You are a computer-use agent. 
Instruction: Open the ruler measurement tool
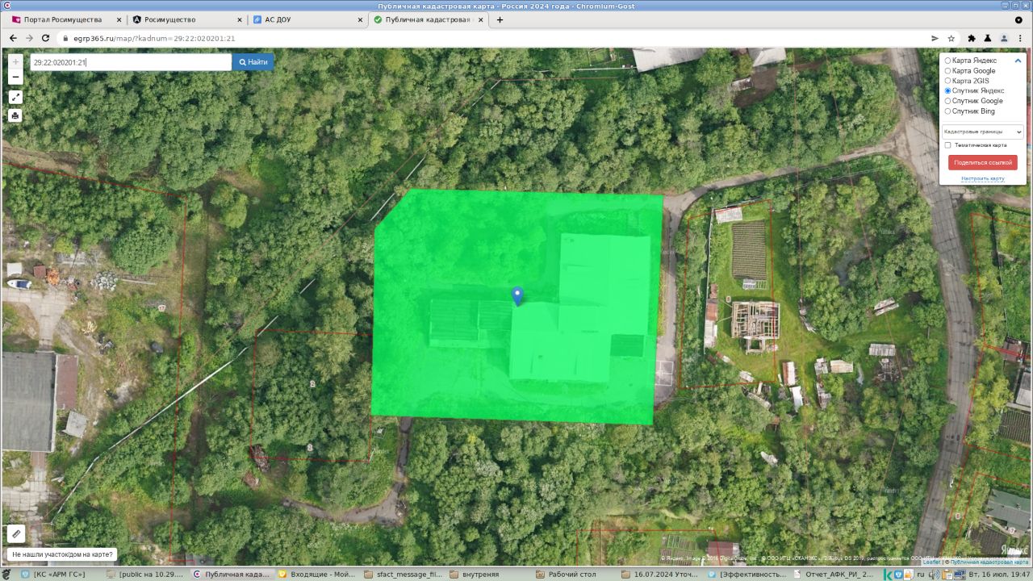(x=15, y=533)
